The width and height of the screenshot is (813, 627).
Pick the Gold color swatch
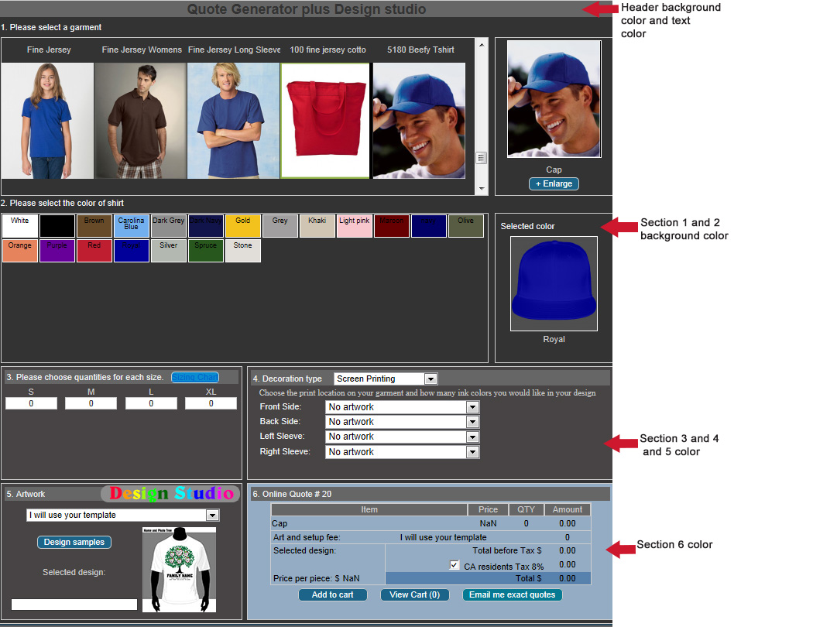(x=243, y=225)
